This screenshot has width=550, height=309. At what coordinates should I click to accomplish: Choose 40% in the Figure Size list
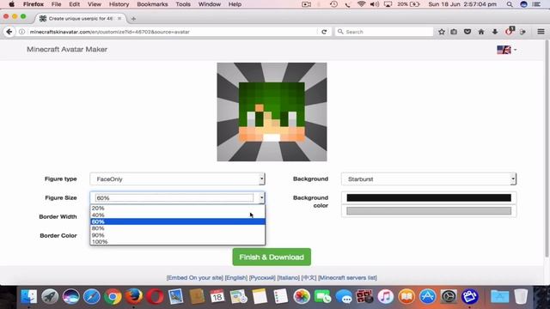pos(178,215)
